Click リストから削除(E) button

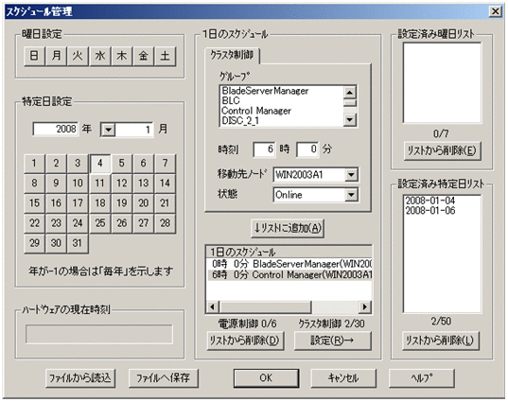click(442, 151)
